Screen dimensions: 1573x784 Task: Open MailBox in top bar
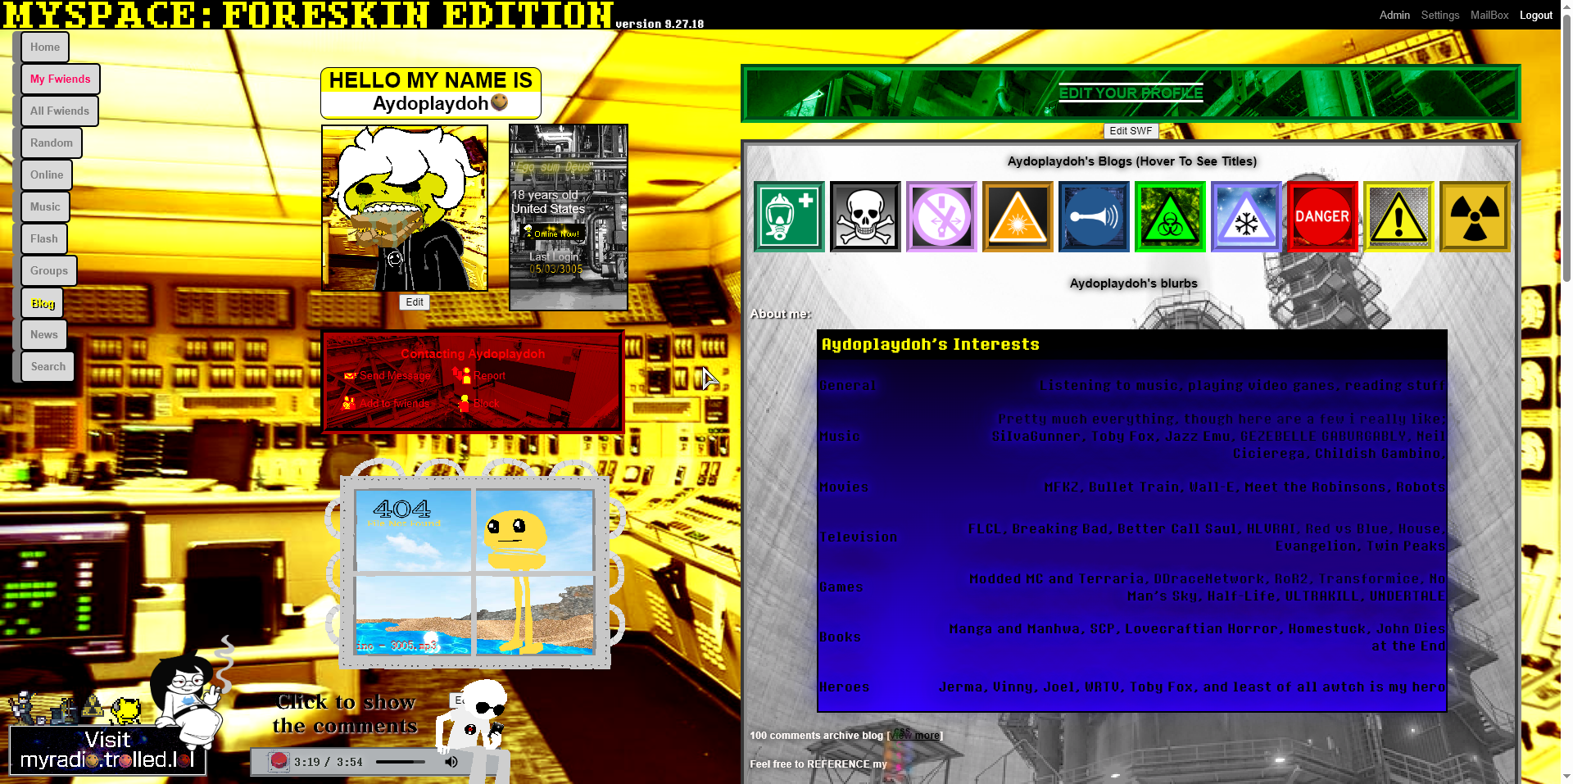tap(1489, 15)
